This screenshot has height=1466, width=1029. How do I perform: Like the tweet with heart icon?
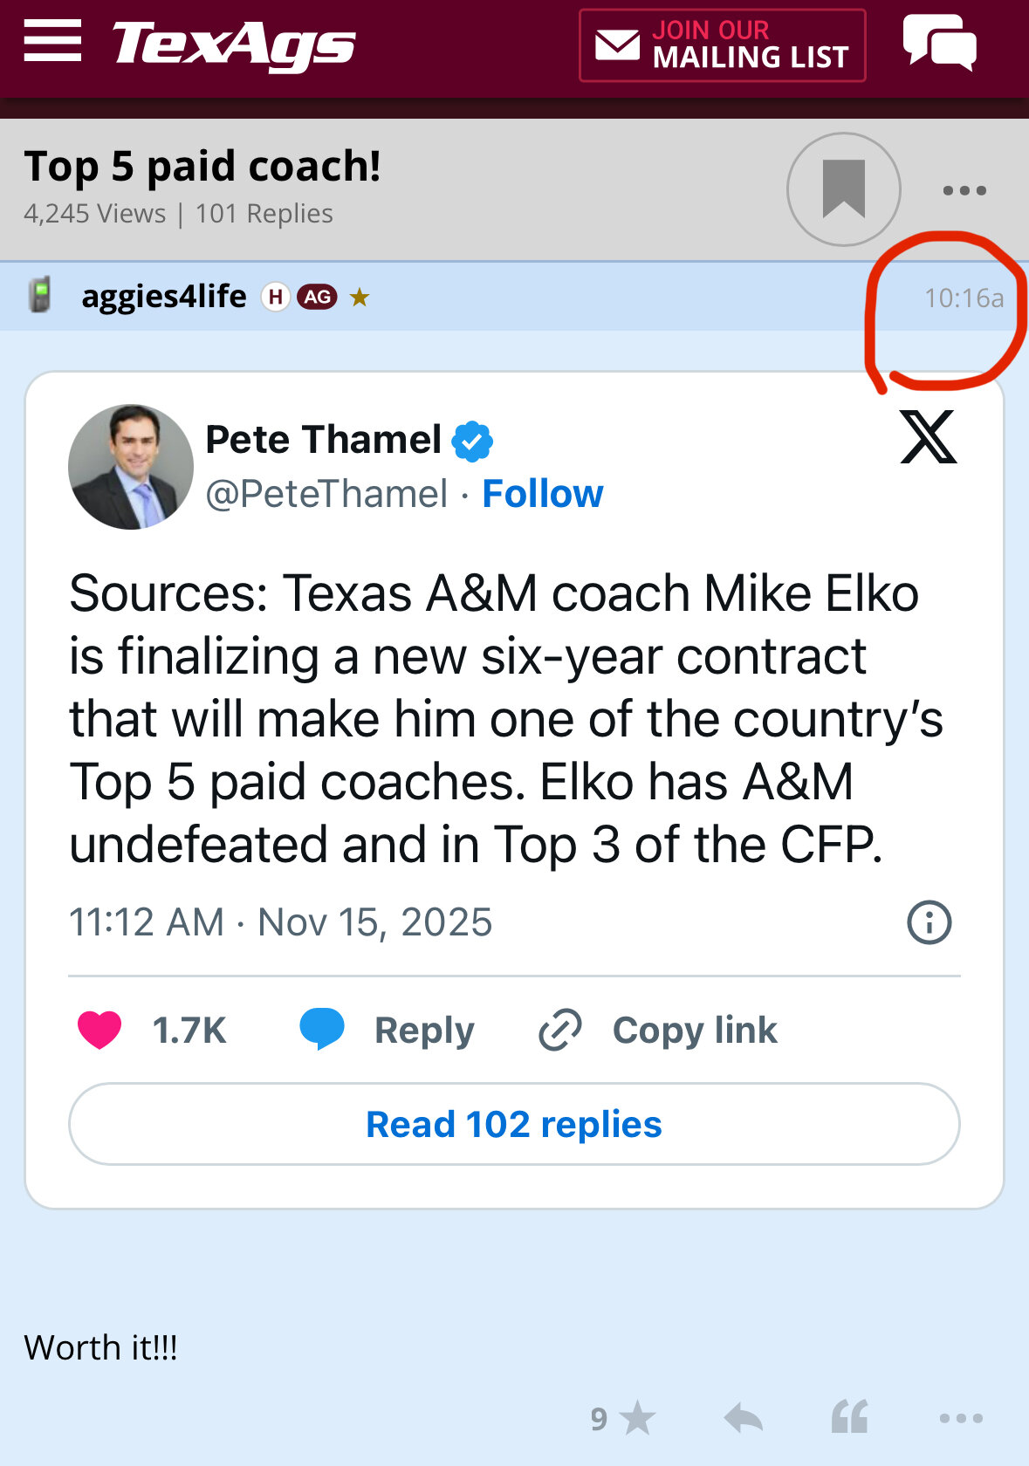click(x=99, y=1031)
